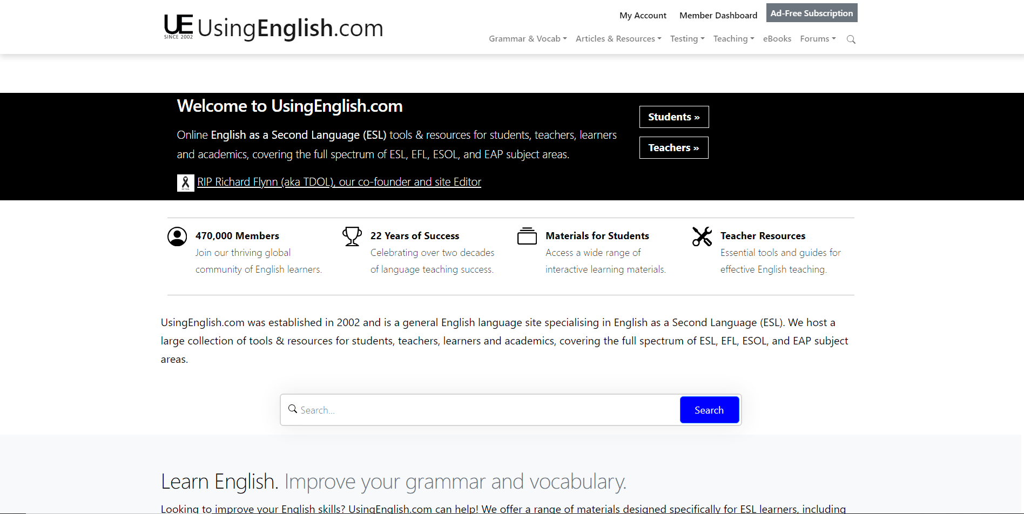Open the Testing dropdown menu

click(686, 38)
